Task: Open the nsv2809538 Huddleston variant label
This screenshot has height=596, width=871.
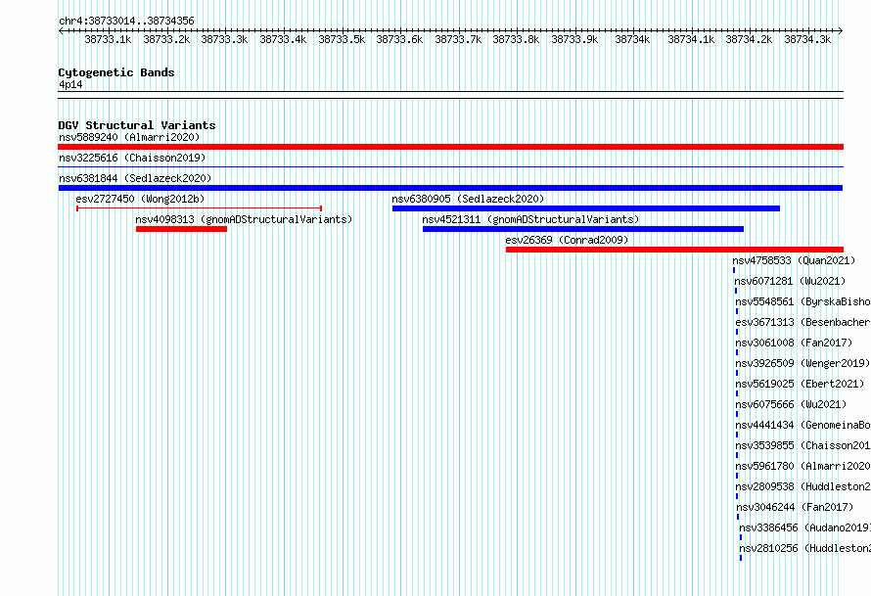Action: (x=802, y=486)
